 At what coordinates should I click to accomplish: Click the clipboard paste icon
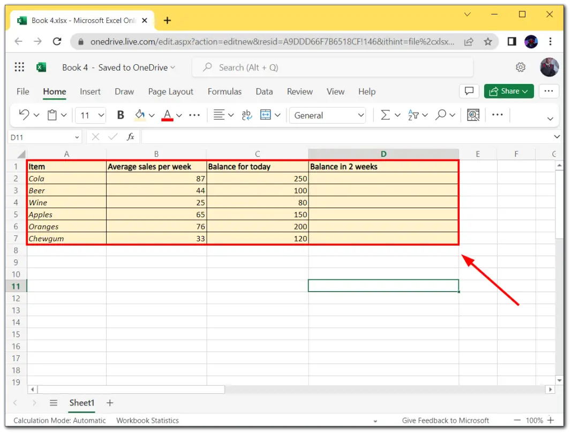point(52,115)
